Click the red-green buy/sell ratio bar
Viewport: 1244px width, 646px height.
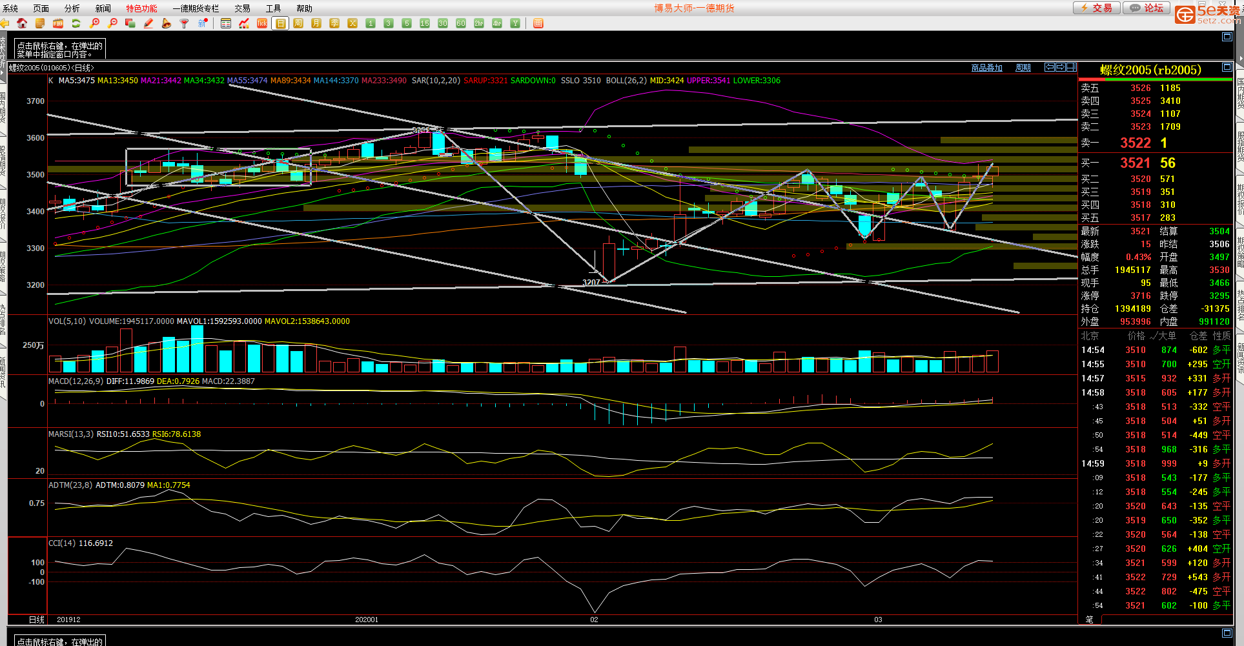pos(1156,79)
